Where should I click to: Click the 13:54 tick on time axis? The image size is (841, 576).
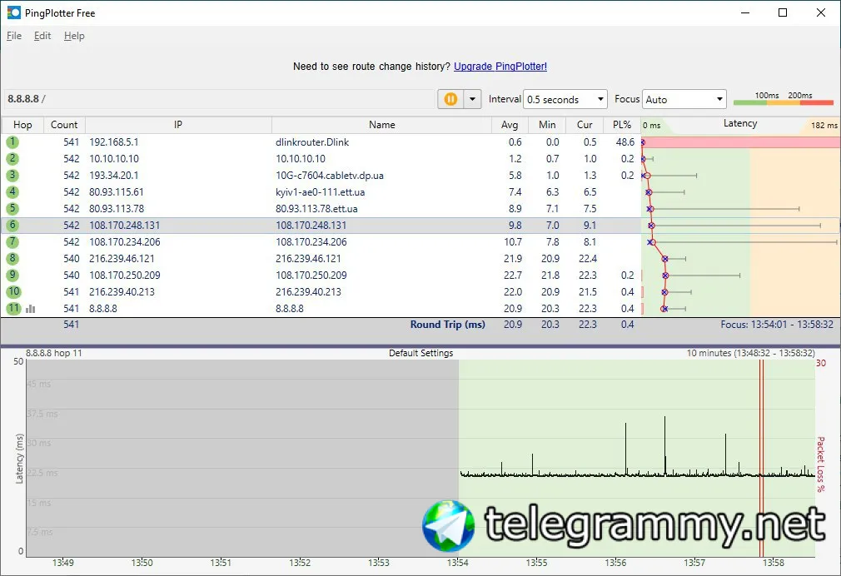click(x=457, y=563)
